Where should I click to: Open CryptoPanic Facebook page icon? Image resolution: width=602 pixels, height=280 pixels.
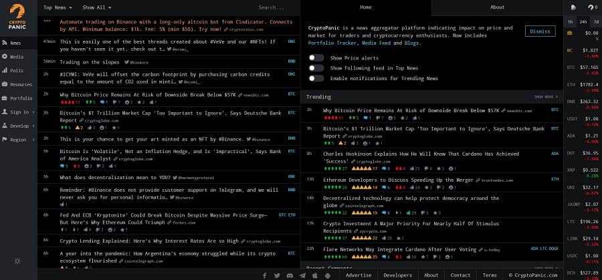tap(264, 275)
